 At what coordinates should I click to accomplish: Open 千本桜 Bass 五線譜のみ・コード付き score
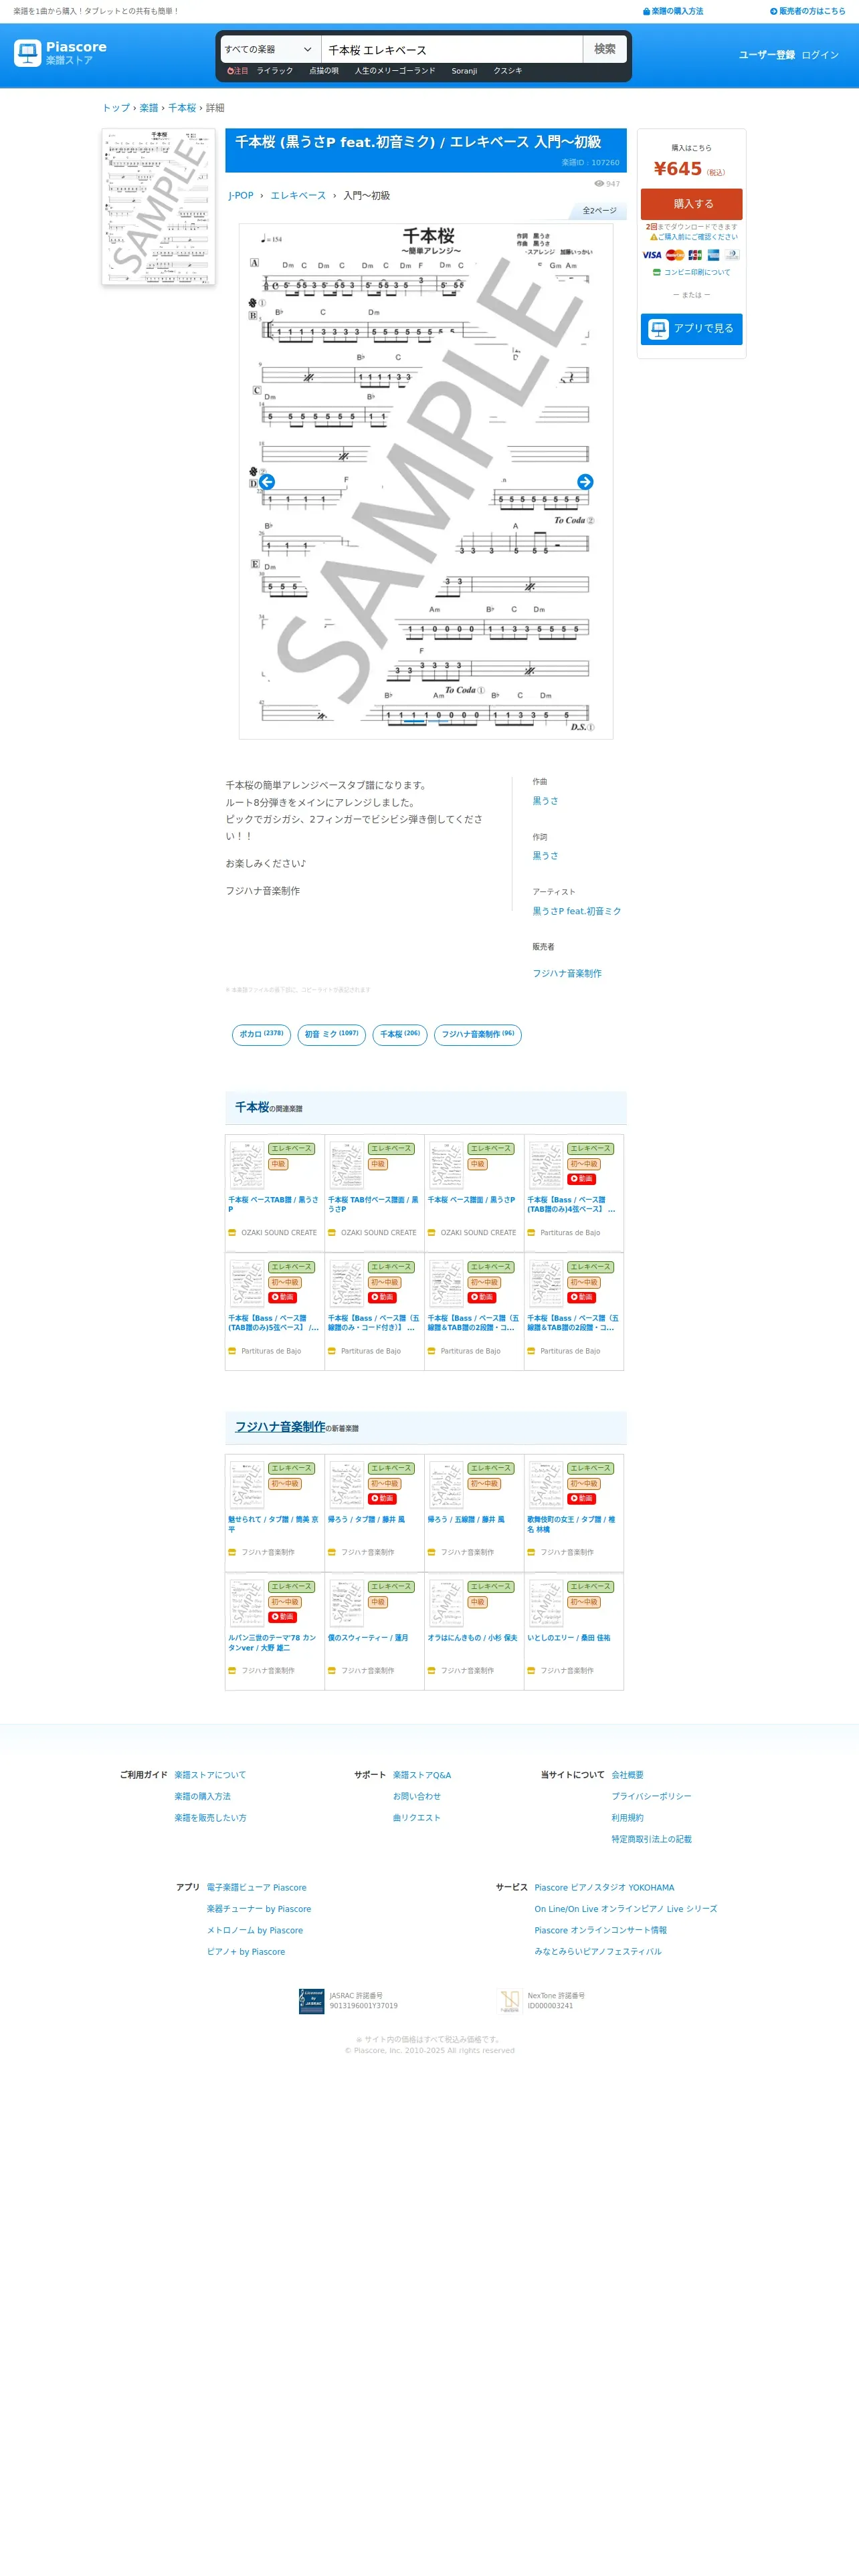click(373, 1323)
